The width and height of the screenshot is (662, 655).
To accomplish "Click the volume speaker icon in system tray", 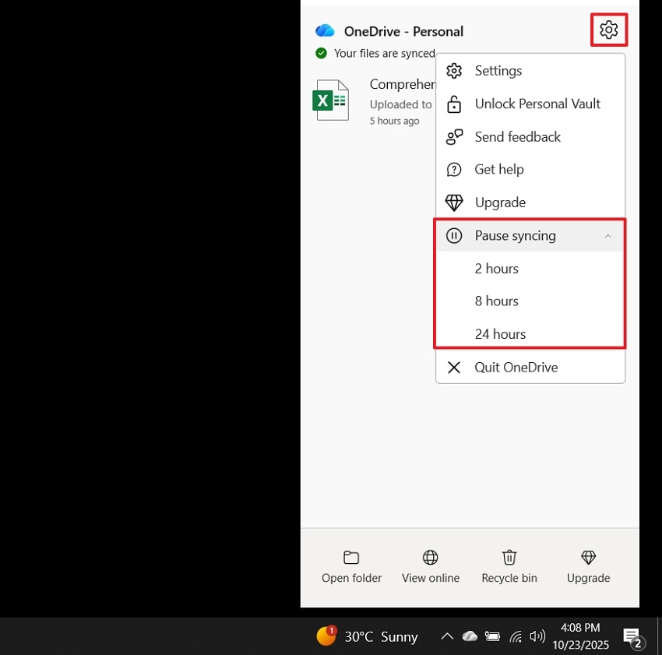I will [537, 636].
